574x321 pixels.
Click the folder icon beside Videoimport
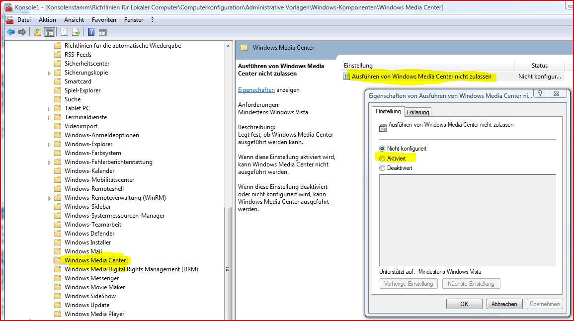click(58, 126)
